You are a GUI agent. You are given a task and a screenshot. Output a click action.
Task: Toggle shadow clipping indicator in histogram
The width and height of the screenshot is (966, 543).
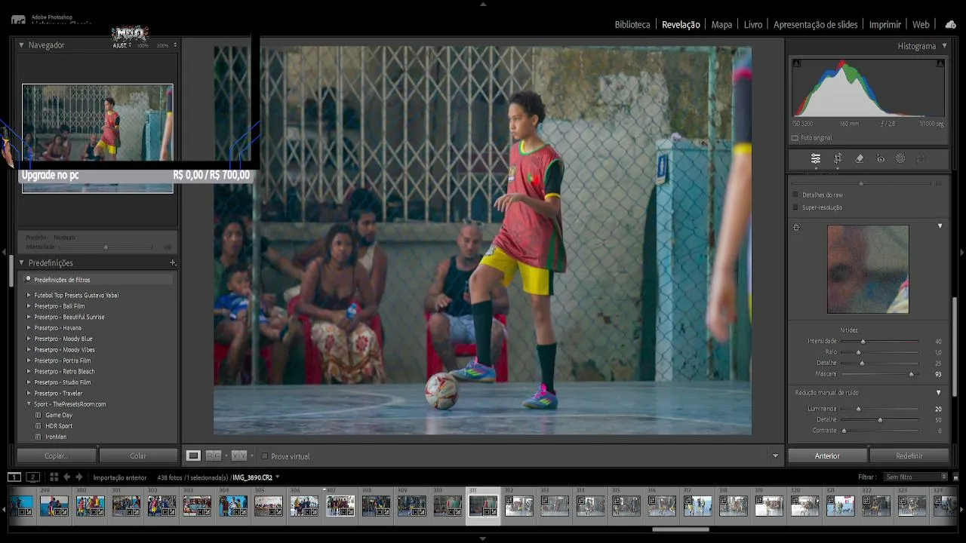[796, 63]
